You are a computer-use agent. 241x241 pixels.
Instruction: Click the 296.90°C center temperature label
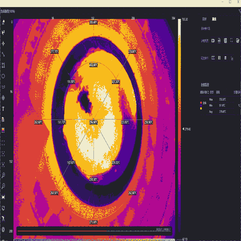click(x=93, y=122)
